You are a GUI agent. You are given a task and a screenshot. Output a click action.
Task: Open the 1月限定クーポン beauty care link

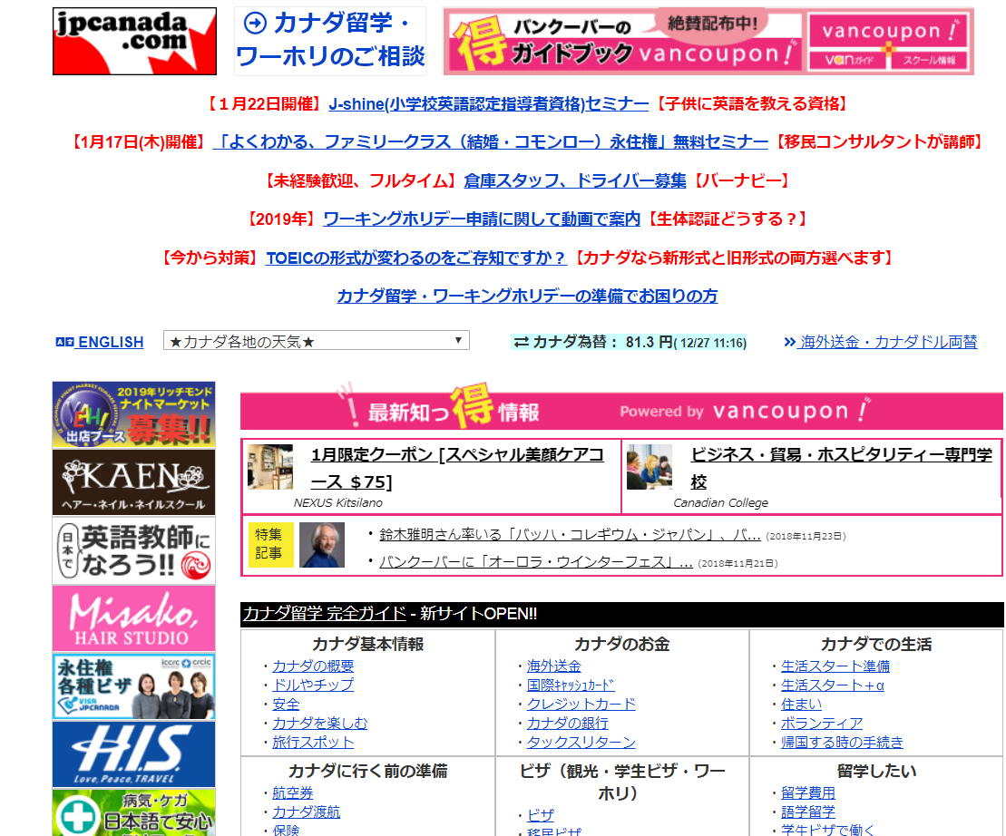[457, 468]
